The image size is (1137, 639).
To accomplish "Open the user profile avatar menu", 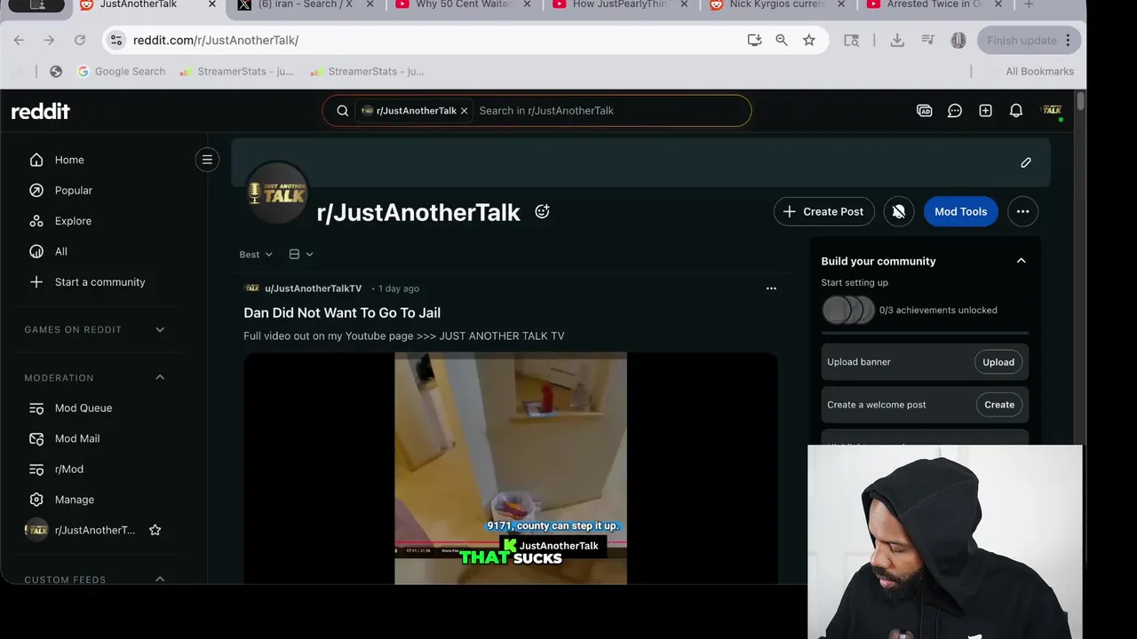I will tap(1052, 111).
